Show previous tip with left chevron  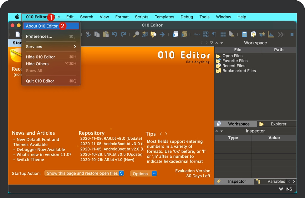pyautogui.click(x=161, y=134)
